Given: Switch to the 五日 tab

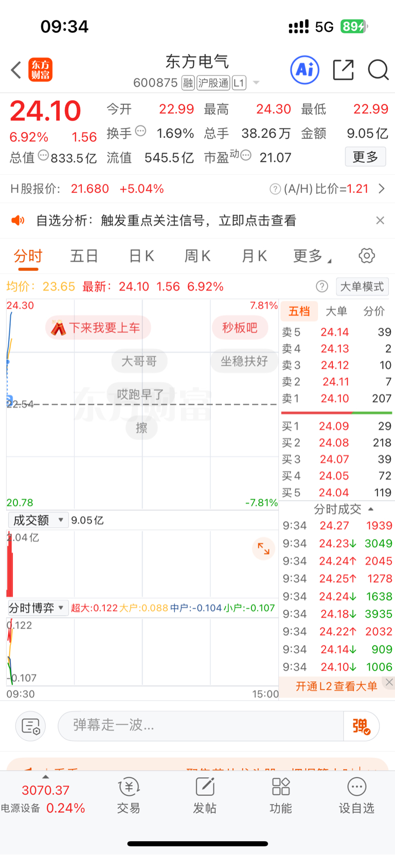Looking at the screenshot, I should pyautogui.click(x=84, y=256).
